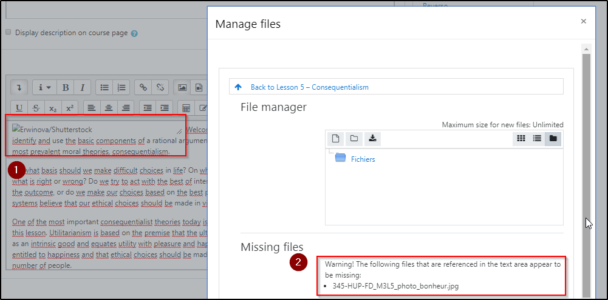Click the Add file icon in File manager

coord(336,139)
